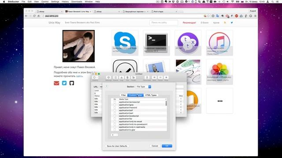Image resolution: width=282 pixels, height=158 pixels.
Task: Open the History menu in menu bar
Action: [x=65, y=2]
